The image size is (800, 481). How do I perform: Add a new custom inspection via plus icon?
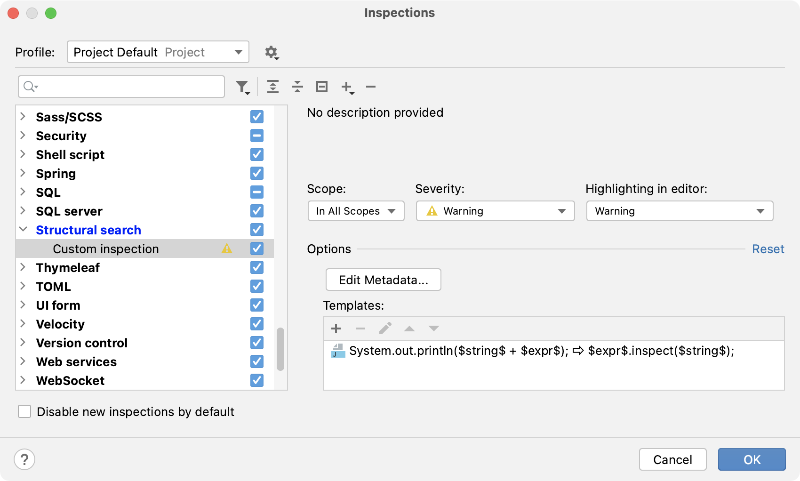pyautogui.click(x=347, y=87)
